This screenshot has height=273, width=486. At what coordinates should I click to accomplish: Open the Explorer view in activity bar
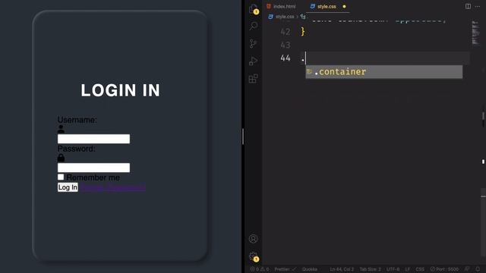(254, 8)
